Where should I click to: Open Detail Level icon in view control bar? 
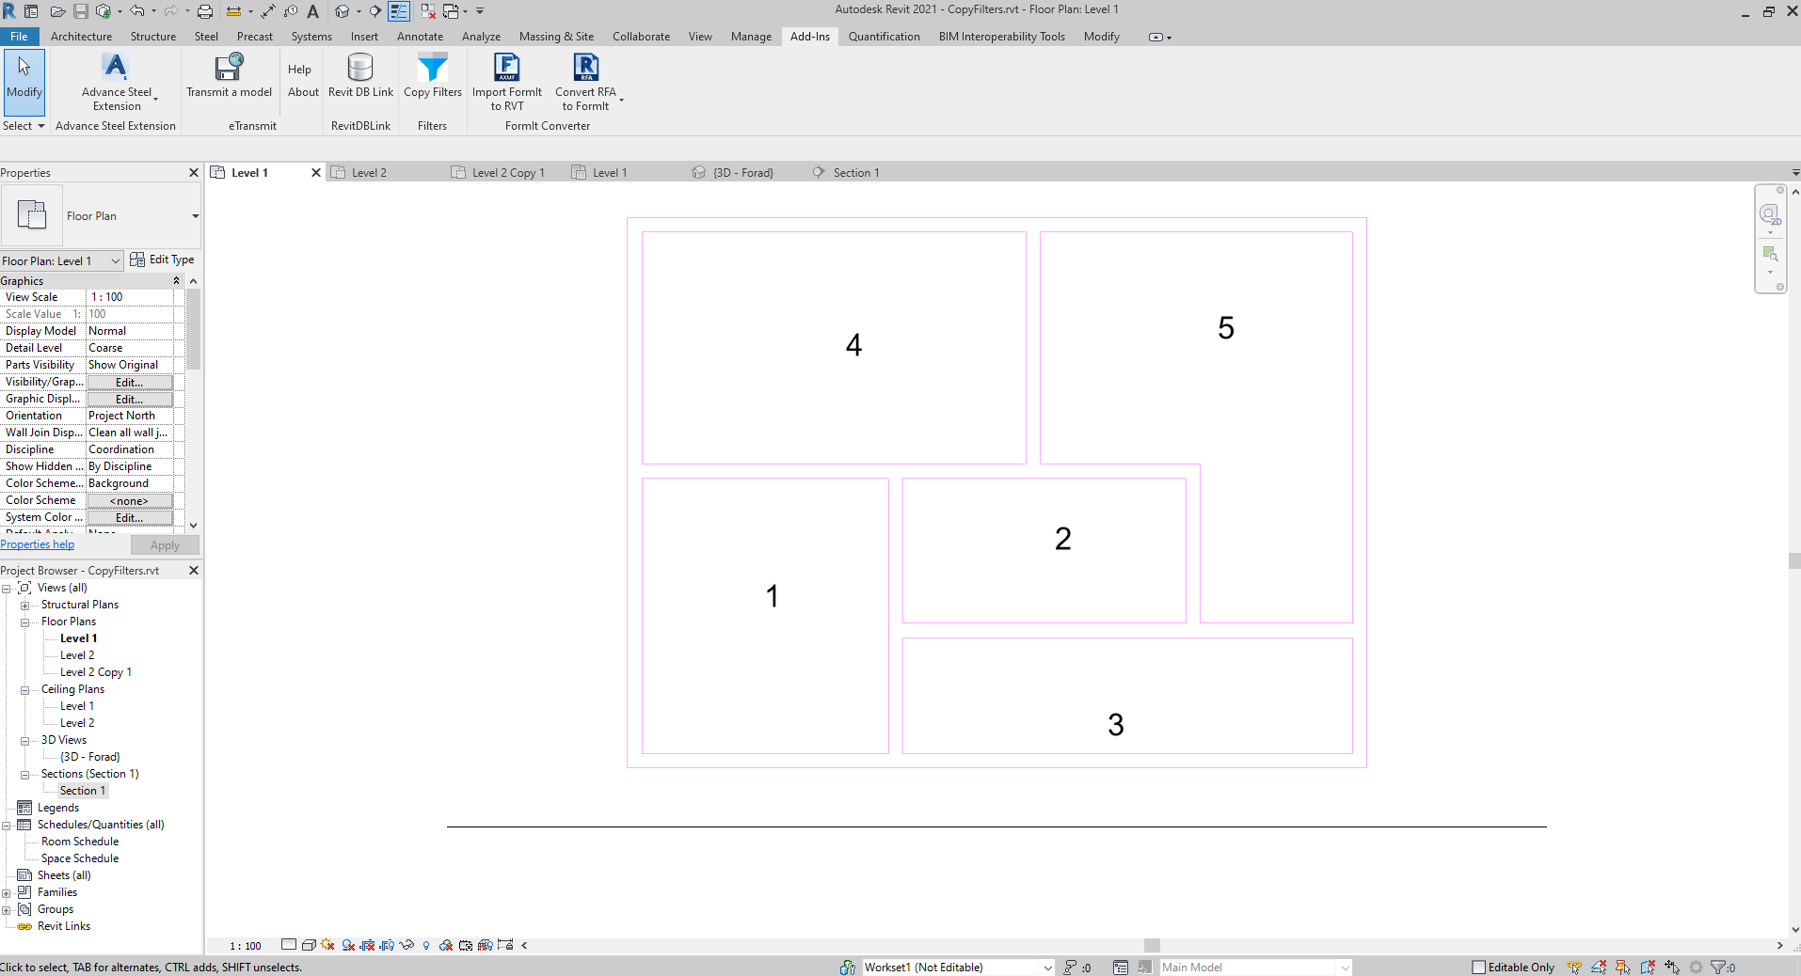point(289,945)
